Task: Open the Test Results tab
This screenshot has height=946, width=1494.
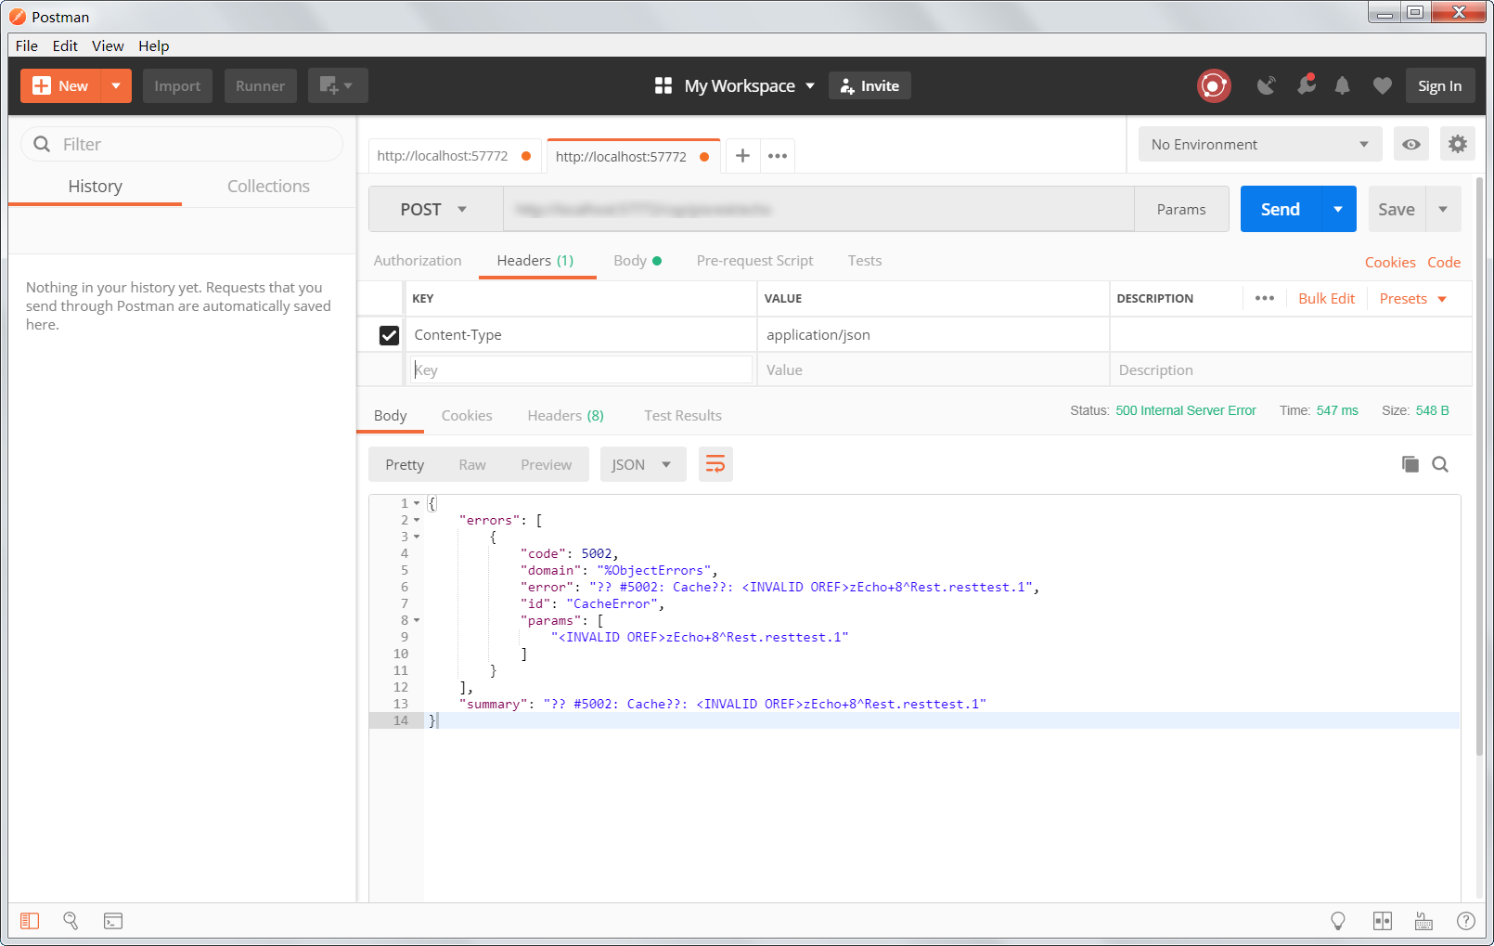Action: tap(683, 416)
